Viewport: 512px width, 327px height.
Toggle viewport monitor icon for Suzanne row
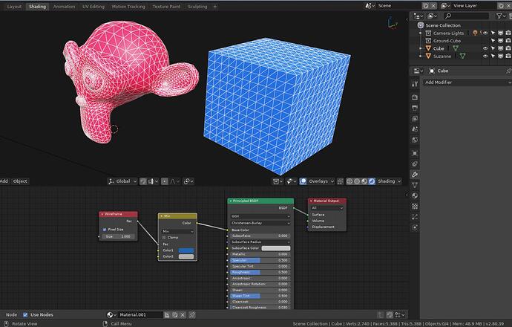pyautogui.click(x=501, y=56)
